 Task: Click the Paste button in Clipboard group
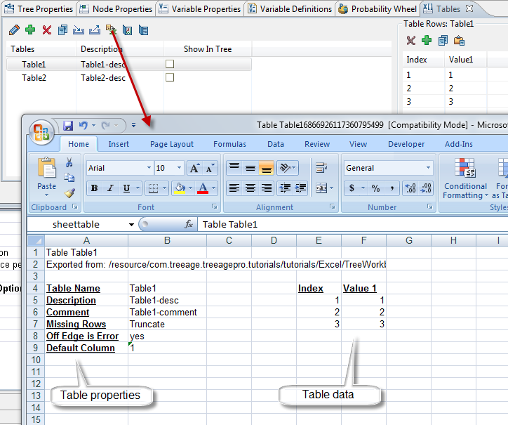pyautogui.click(x=46, y=176)
